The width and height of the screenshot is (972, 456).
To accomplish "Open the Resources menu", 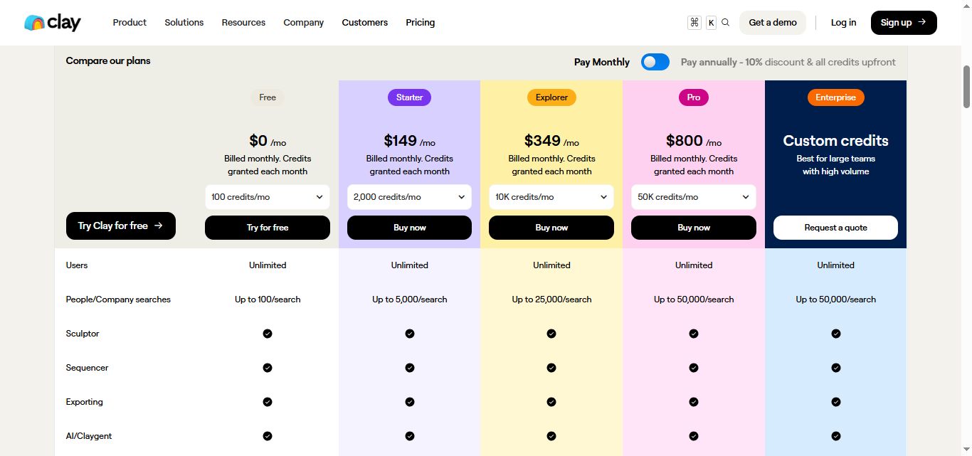I will coord(243,22).
